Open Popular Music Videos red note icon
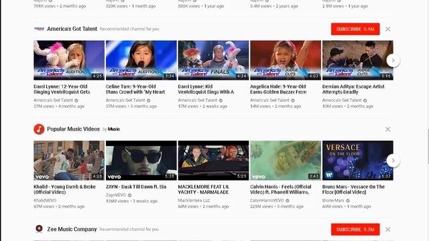429x241 pixels. 39,129
